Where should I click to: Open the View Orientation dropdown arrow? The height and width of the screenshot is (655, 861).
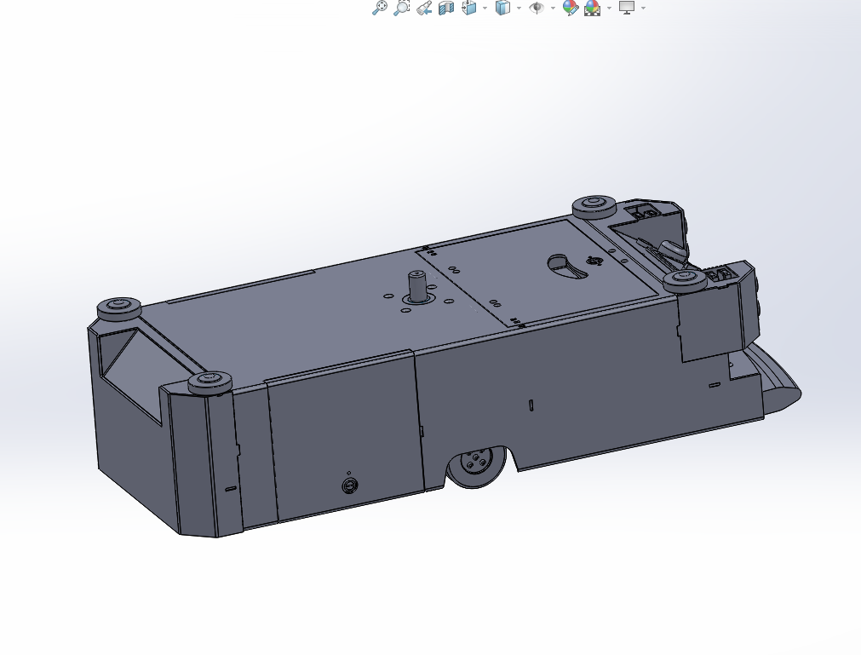coord(485,8)
